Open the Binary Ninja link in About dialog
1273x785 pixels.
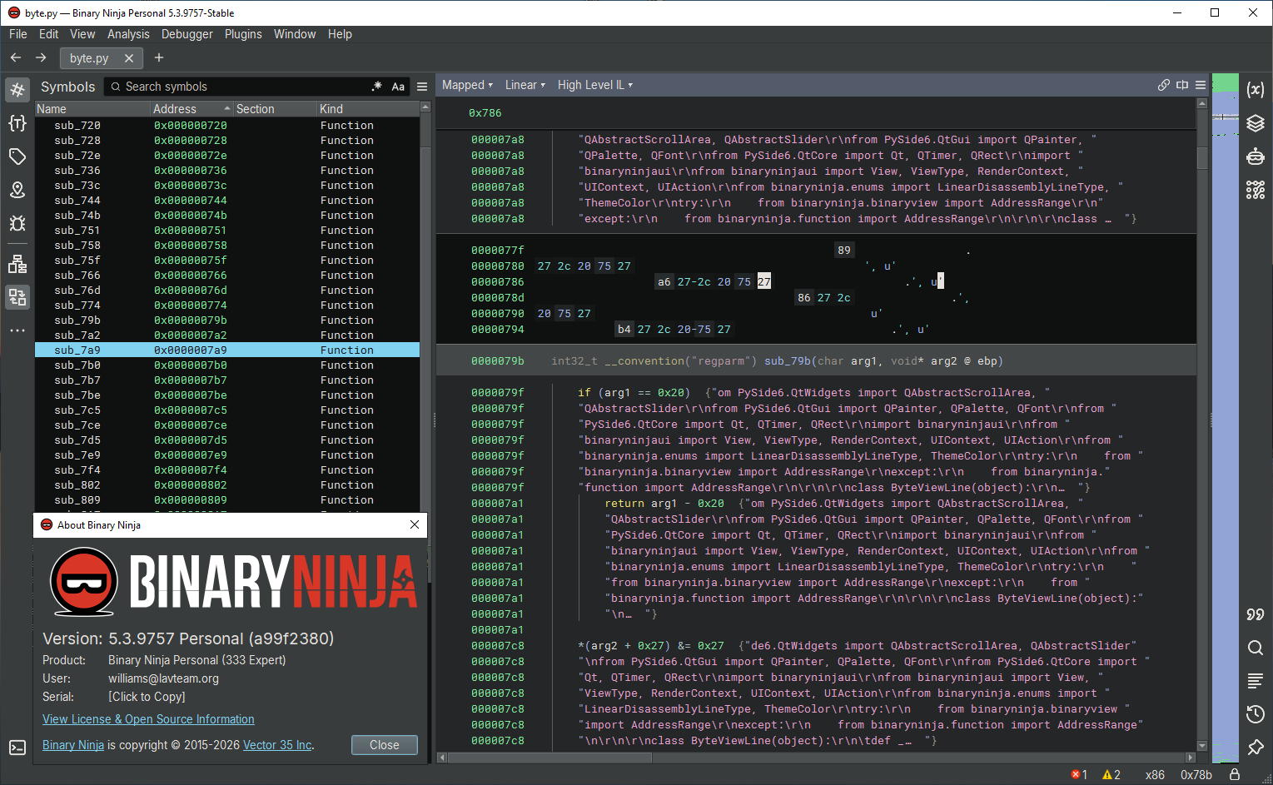coord(73,745)
